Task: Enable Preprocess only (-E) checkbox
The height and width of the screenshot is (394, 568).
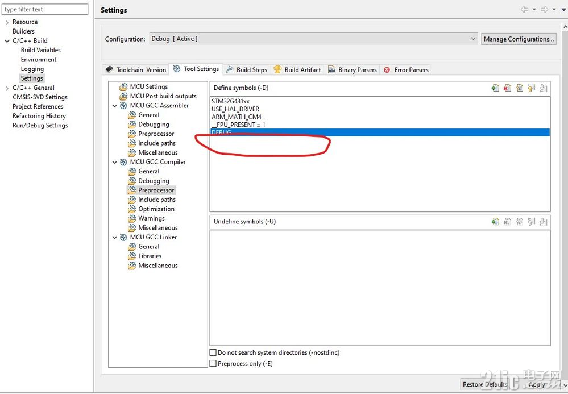Action: 213,363
